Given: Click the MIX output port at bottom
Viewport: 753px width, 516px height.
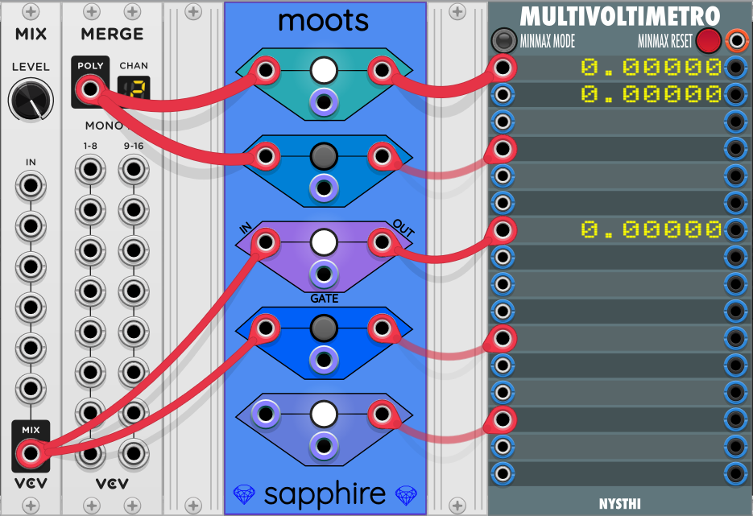Looking at the screenshot, I should [x=31, y=454].
